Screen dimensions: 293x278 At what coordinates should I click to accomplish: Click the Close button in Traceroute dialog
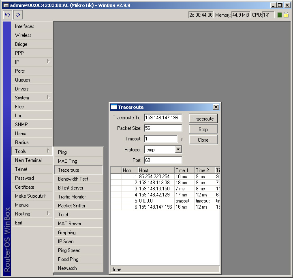click(x=203, y=140)
